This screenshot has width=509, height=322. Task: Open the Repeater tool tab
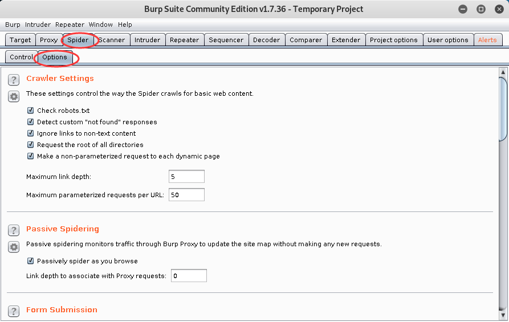[184, 40]
